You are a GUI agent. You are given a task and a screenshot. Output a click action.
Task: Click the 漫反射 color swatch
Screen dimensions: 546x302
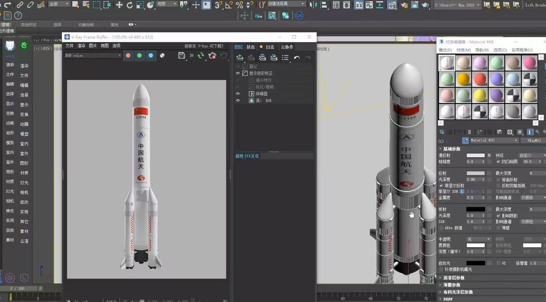coord(475,155)
